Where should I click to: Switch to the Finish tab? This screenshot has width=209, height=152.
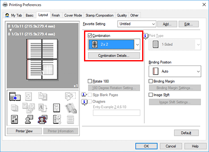[56, 15]
